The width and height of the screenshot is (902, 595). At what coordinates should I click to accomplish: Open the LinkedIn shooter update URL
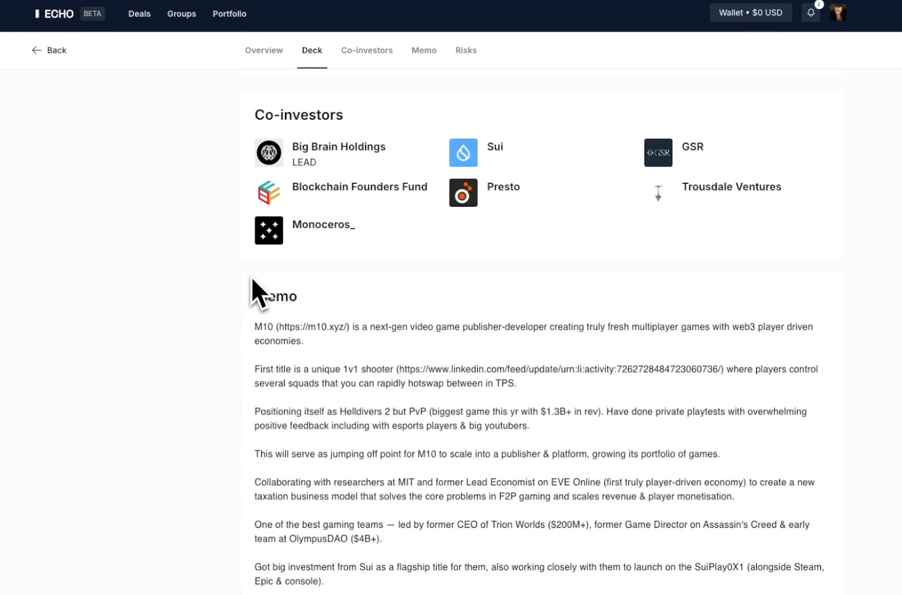[x=559, y=369]
